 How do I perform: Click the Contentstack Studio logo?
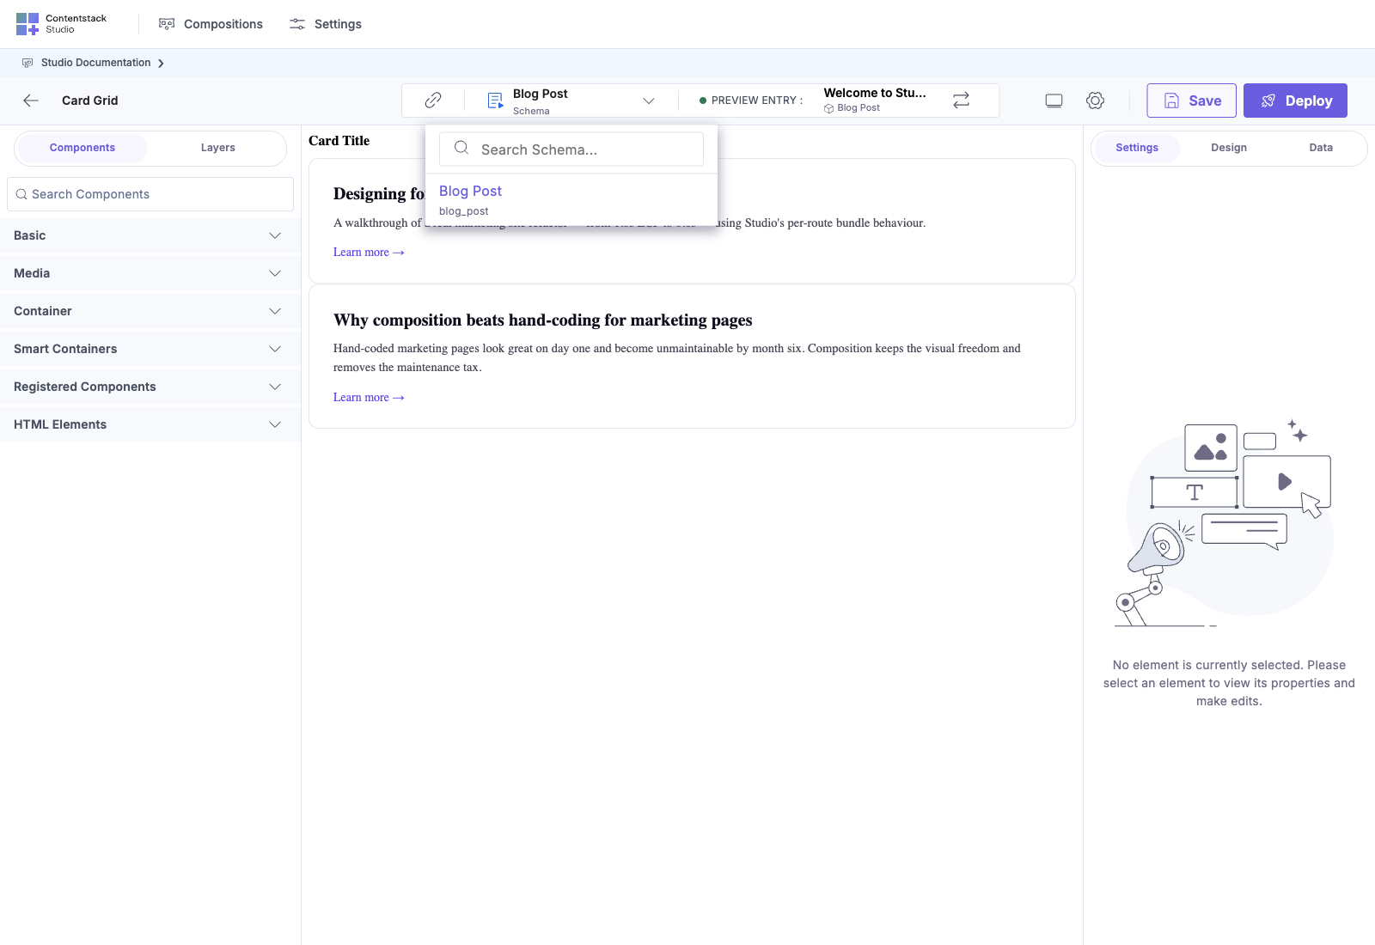(61, 24)
